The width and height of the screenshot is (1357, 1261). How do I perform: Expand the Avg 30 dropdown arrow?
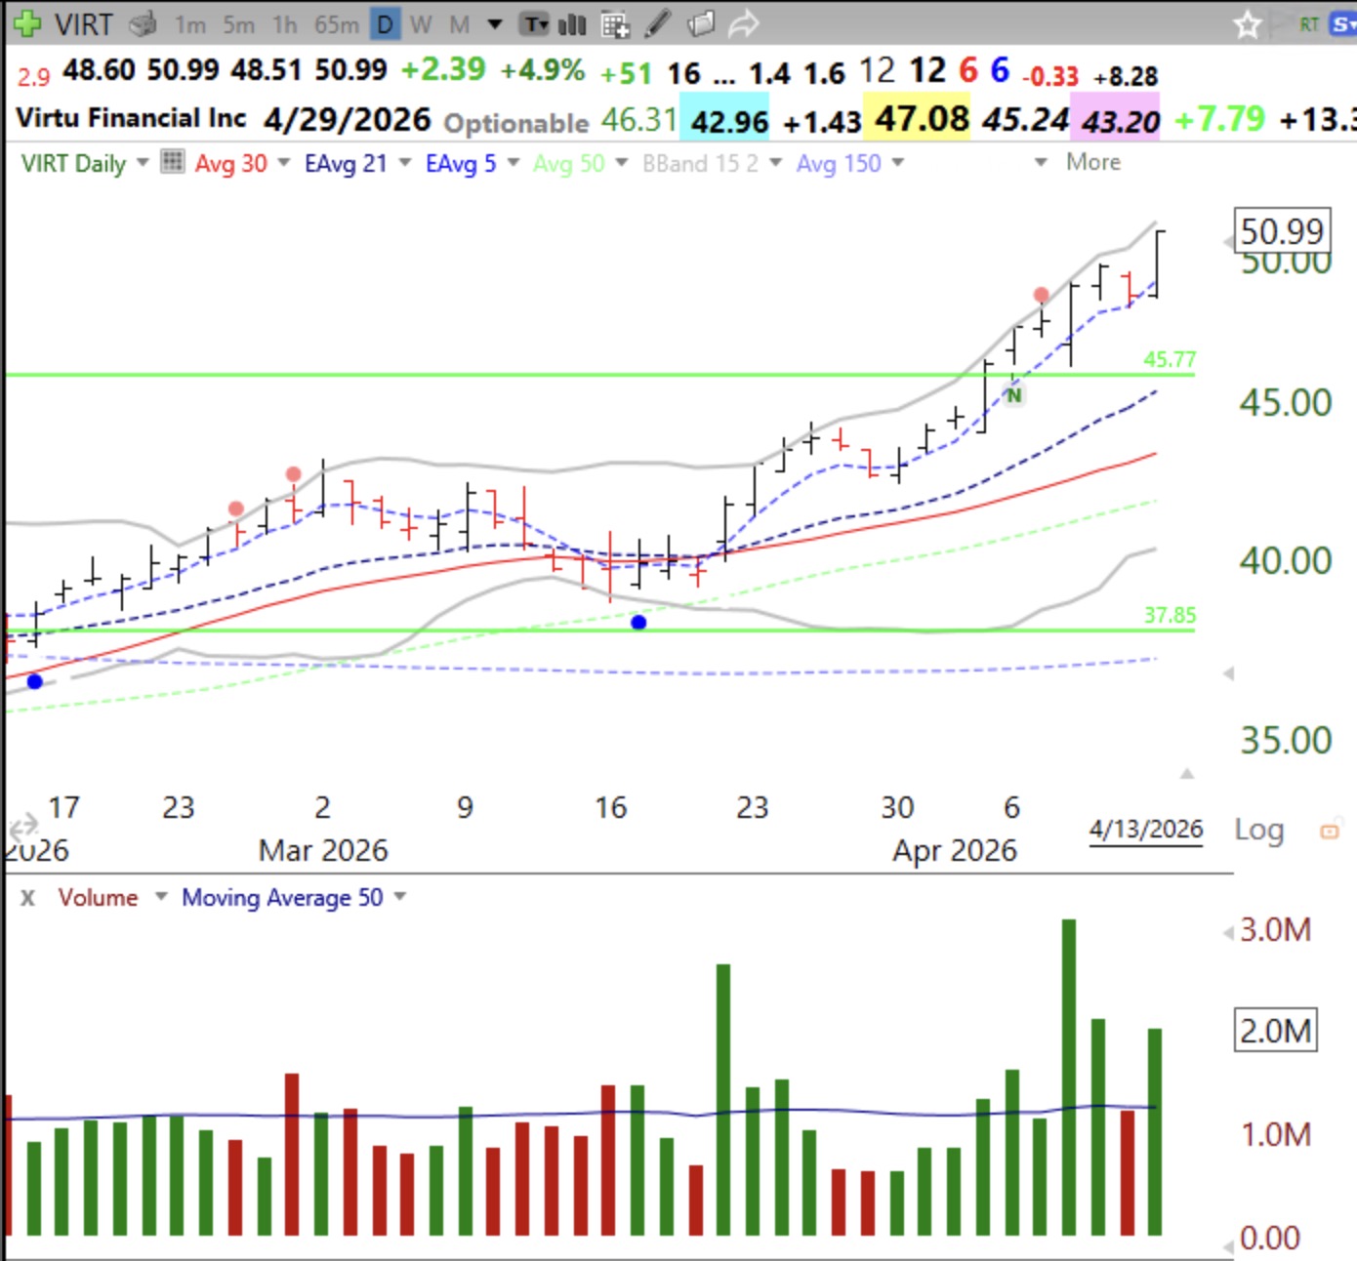click(x=284, y=162)
